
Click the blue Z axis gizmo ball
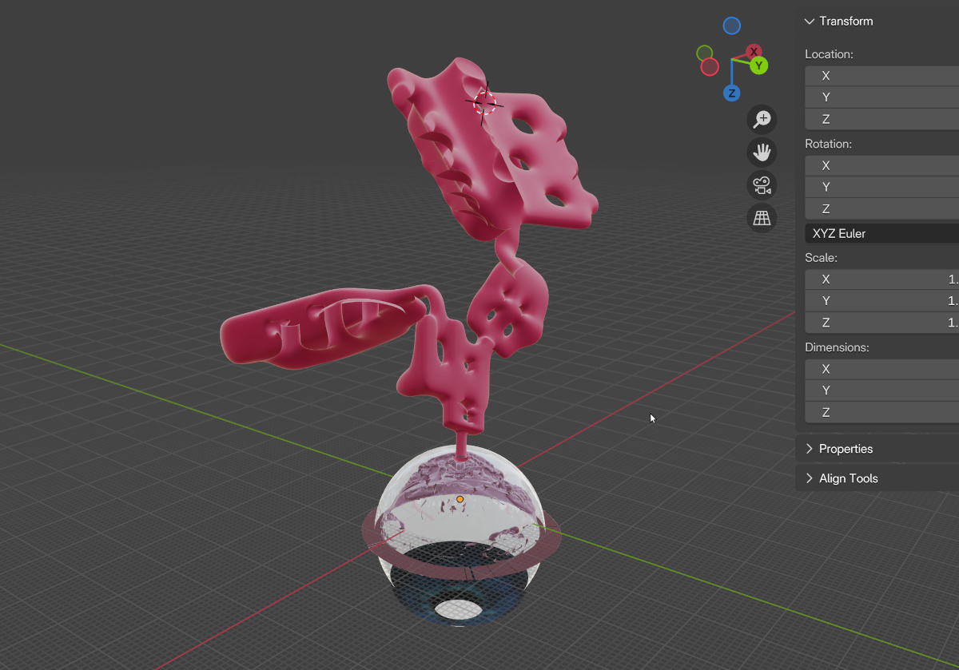pyautogui.click(x=731, y=93)
